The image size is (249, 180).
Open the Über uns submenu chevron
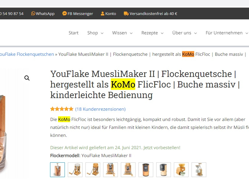(x=195, y=33)
